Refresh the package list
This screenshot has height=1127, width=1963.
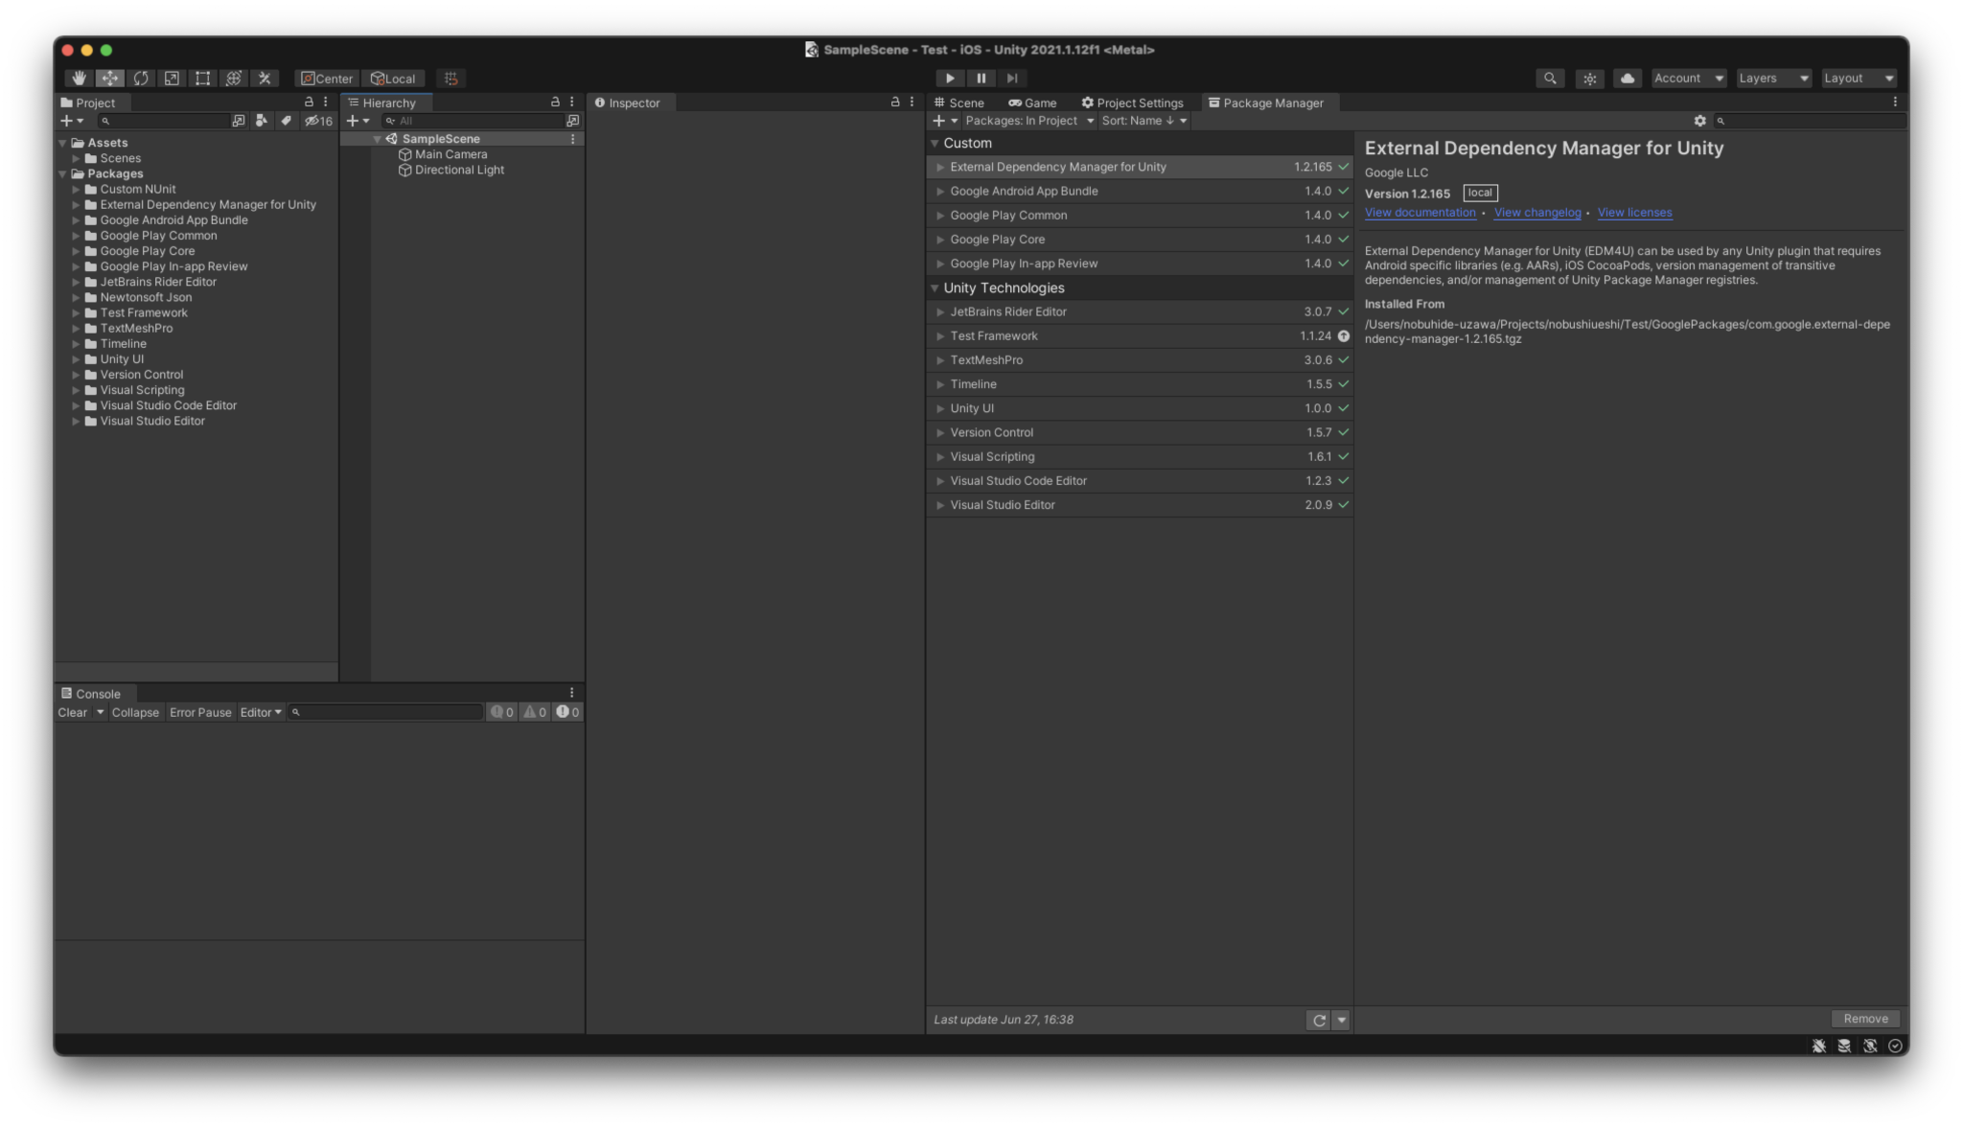coord(1319,1021)
